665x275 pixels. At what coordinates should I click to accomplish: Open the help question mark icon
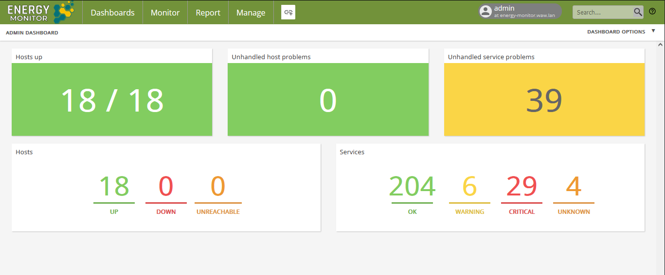tap(652, 12)
